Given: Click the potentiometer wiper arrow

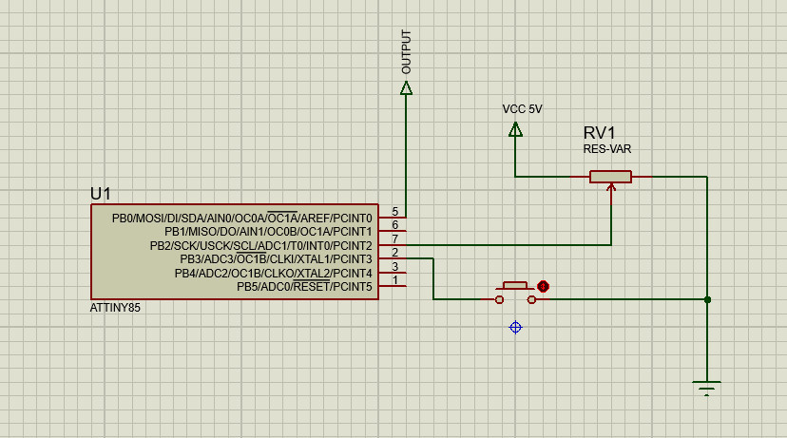Looking at the screenshot, I should coord(611,187).
